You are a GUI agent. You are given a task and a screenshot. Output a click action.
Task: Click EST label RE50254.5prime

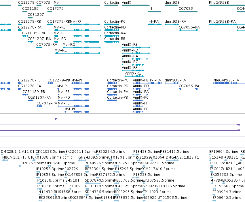point(111,152)
